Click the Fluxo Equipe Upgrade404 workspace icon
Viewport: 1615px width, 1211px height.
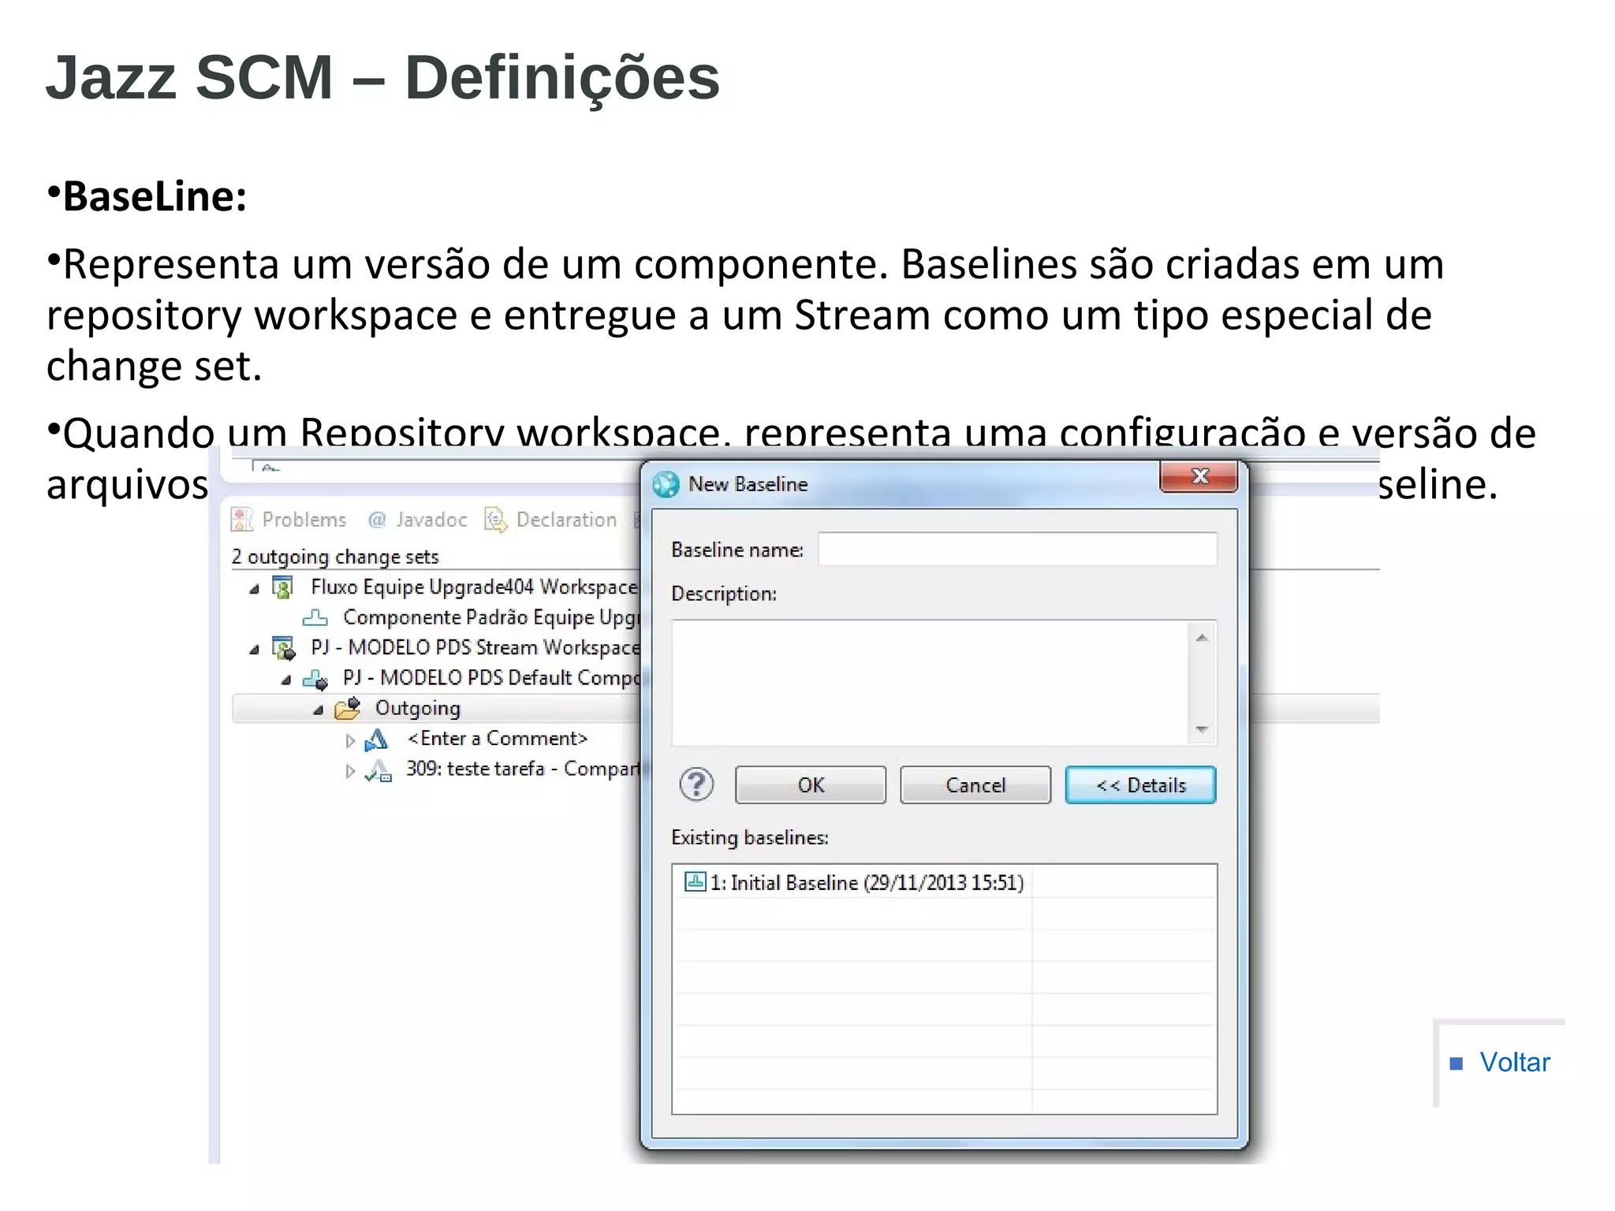pyautogui.click(x=282, y=587)
